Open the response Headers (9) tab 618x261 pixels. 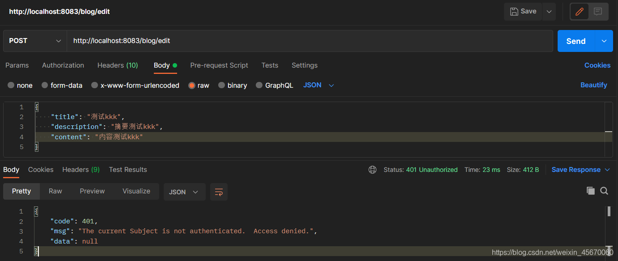tap(81, 170)
